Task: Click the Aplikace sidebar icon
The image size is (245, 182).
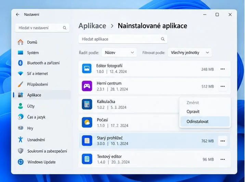Action: (x=21, y=95)
